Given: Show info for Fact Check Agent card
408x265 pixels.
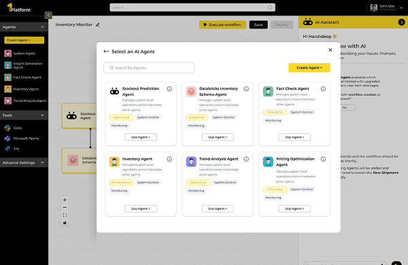Looking at the screenshot, I should point(323,89).
